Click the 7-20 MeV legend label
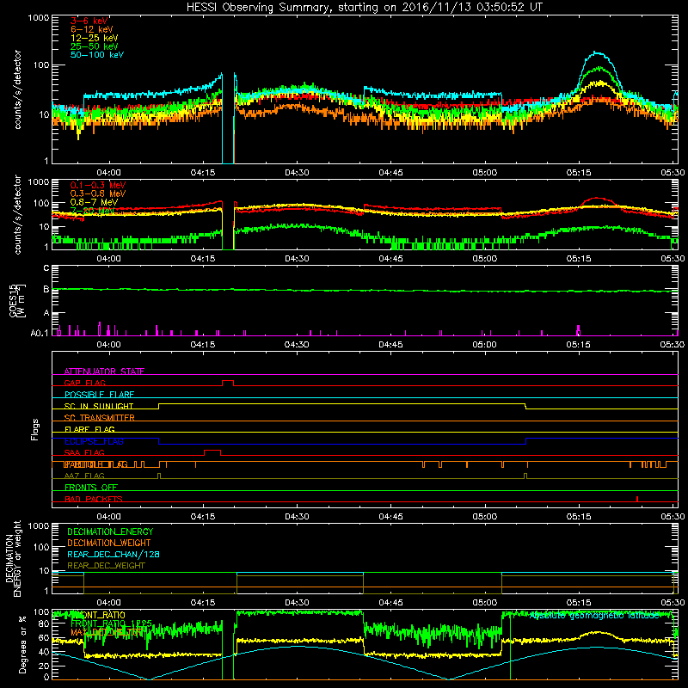 point(92,211)
